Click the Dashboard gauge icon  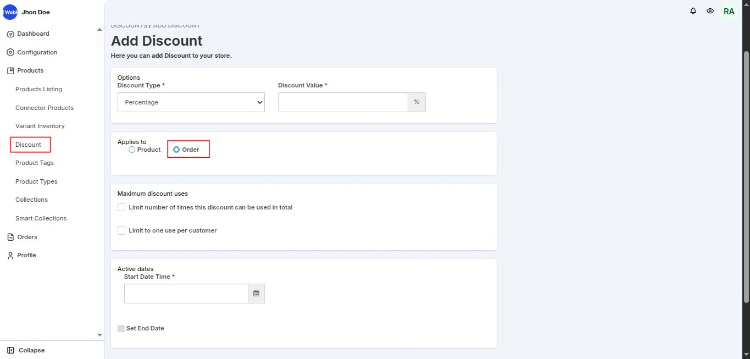10,34
